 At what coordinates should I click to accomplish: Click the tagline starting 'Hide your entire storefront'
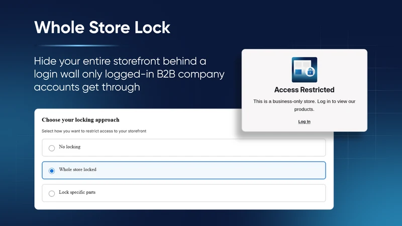coord(129,74)
